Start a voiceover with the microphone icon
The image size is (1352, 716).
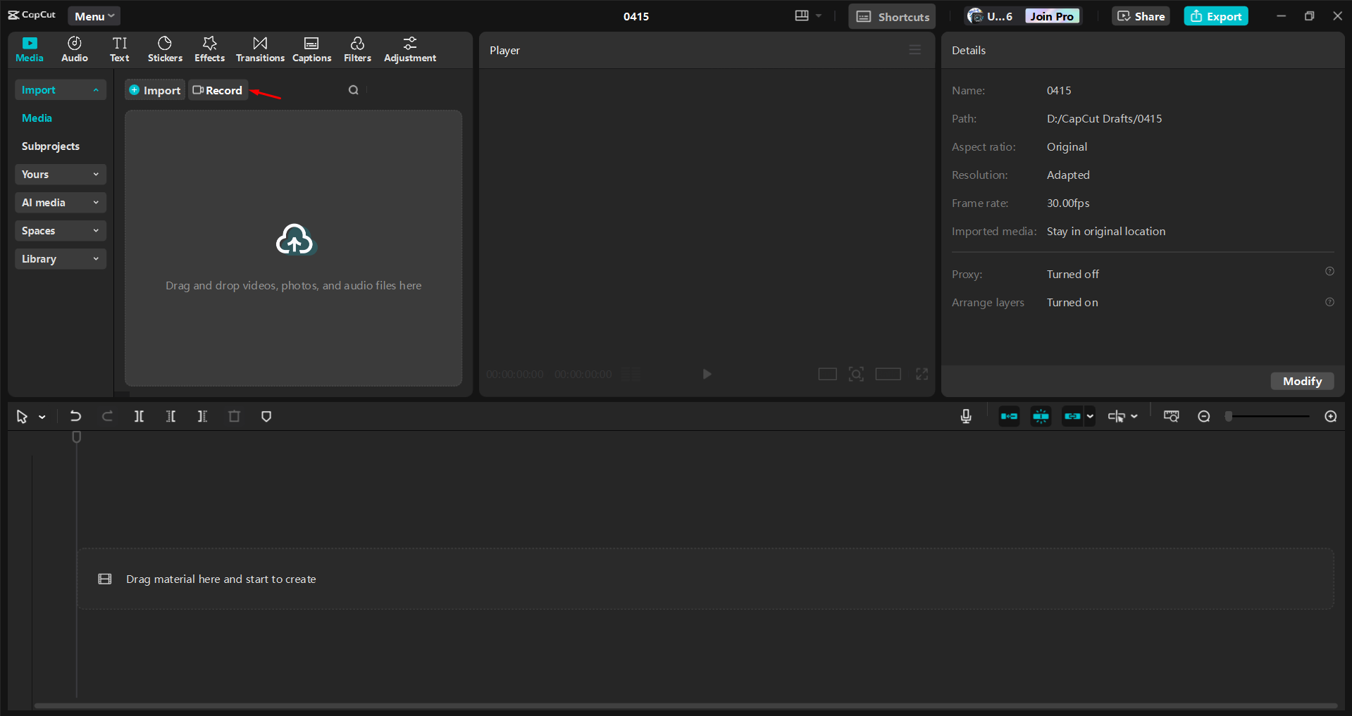coord(966,416)
